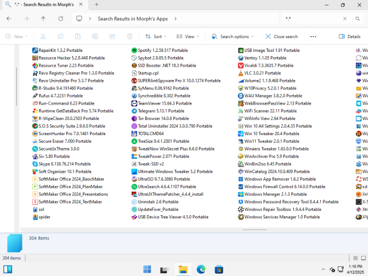The image size is (368, 276).
Task: Click the Telegram 5.13.1 Portable icon
Action: point(134,111)
